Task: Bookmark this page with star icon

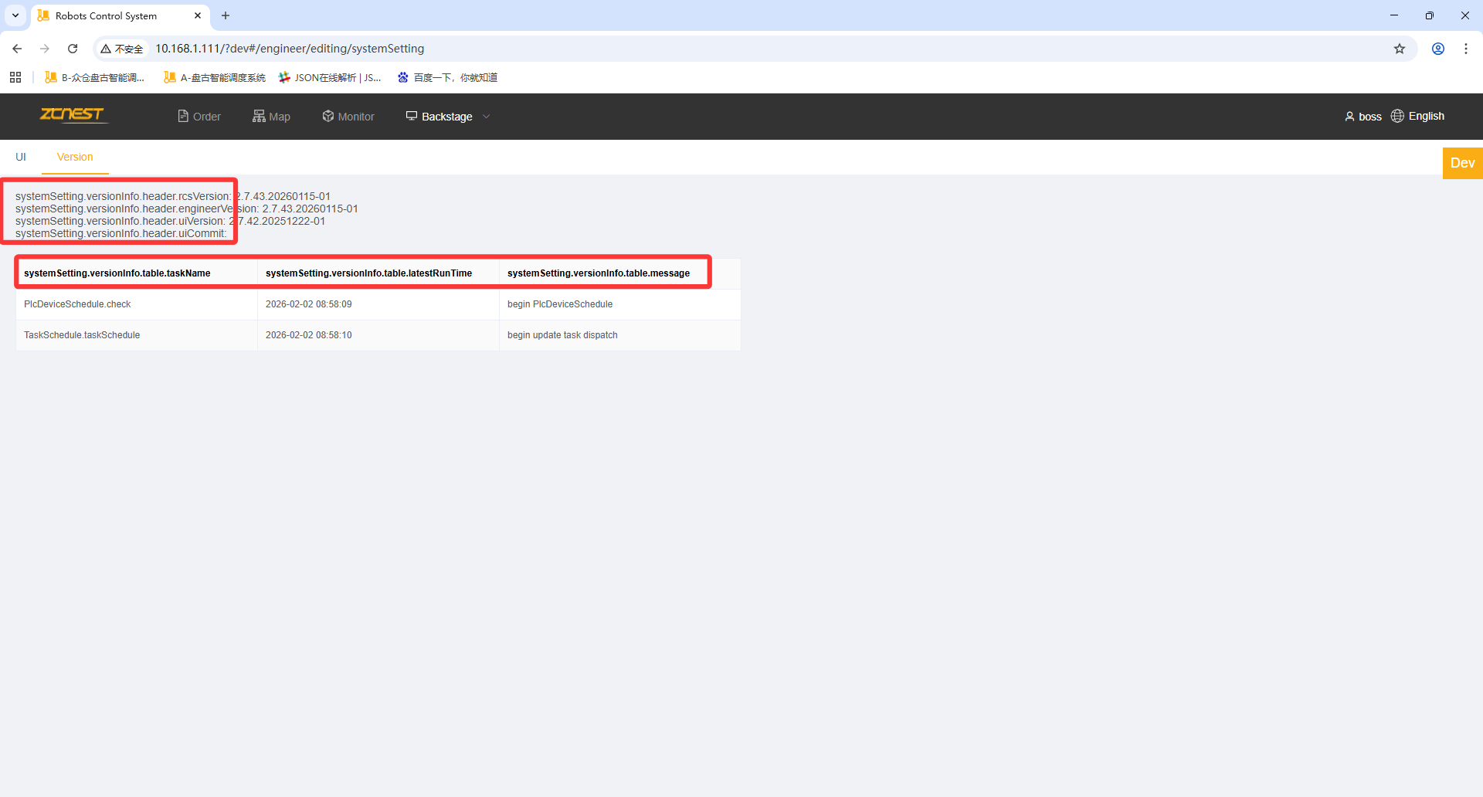Action: [1400, 49]
